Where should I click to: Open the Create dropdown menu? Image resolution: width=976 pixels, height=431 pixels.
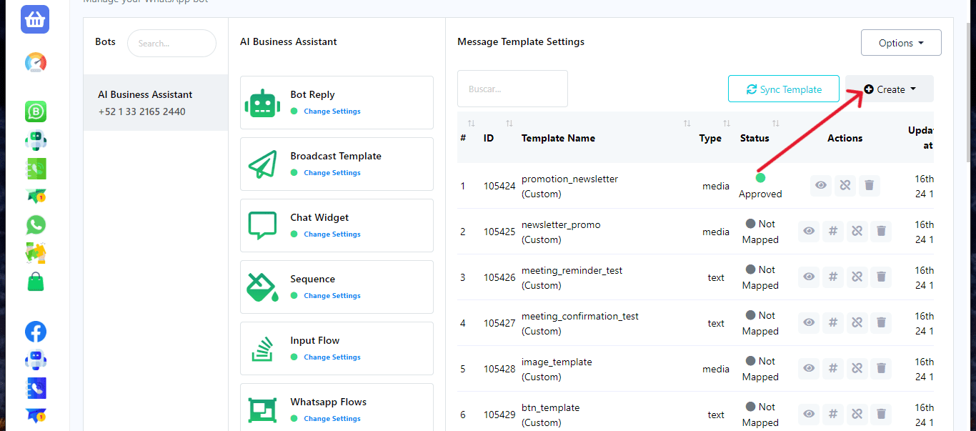(889, 89)
